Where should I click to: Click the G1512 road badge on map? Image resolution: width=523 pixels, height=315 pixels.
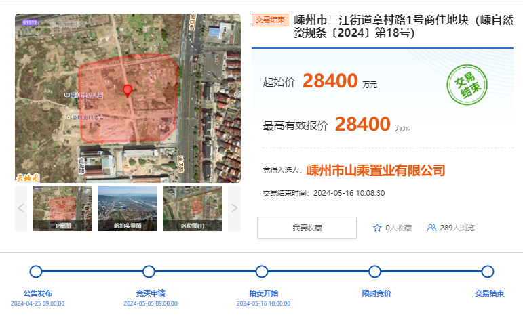click(x=30, y=22)
